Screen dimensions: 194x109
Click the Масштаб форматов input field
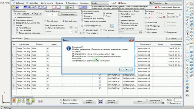coord(52,14)
